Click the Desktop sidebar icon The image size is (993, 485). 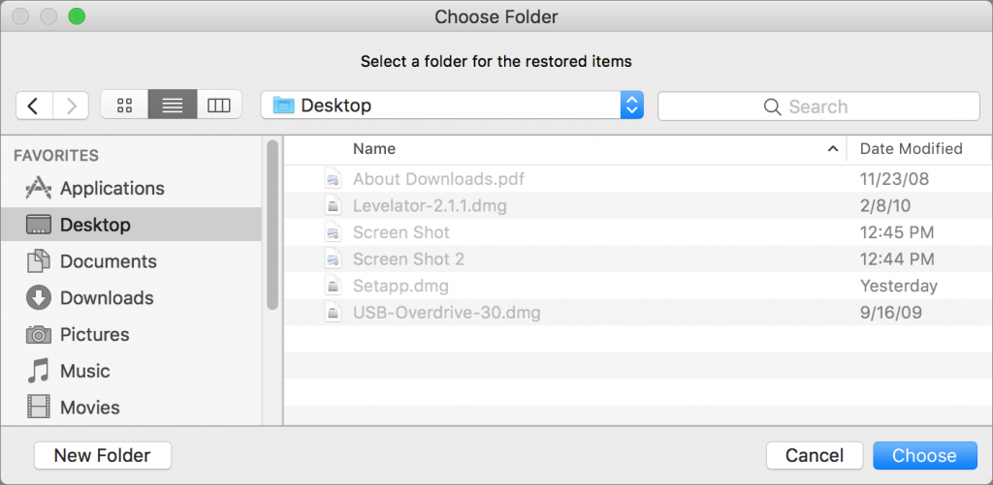coord(38,225)
